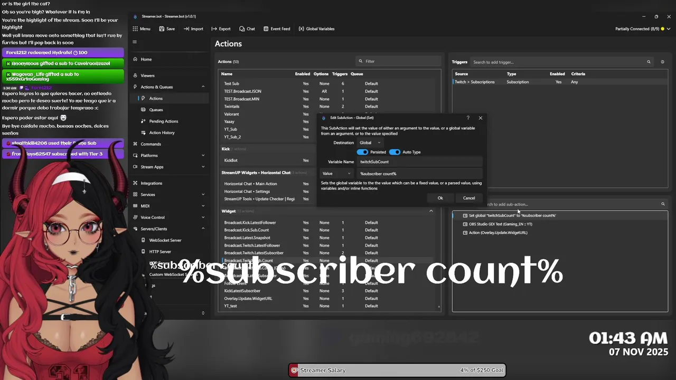Open the Viewers section
676x380 pixels.
click(147, 75)
